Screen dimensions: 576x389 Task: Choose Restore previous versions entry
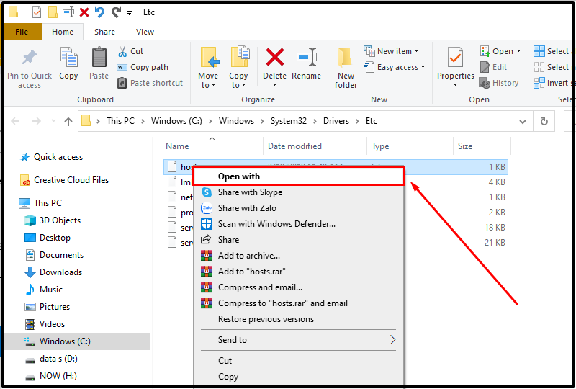pos(298,319)
